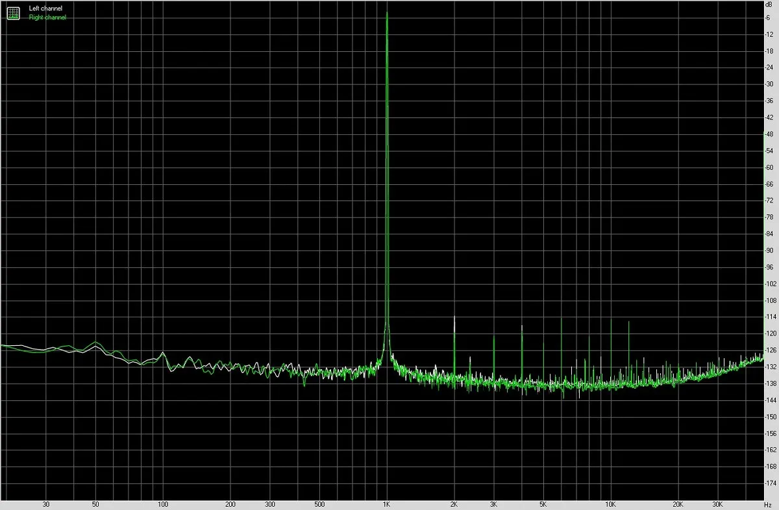This screenshot has height=510, width=779.
Task: Click the "500" frequency axis label
Action: [319, 504]
